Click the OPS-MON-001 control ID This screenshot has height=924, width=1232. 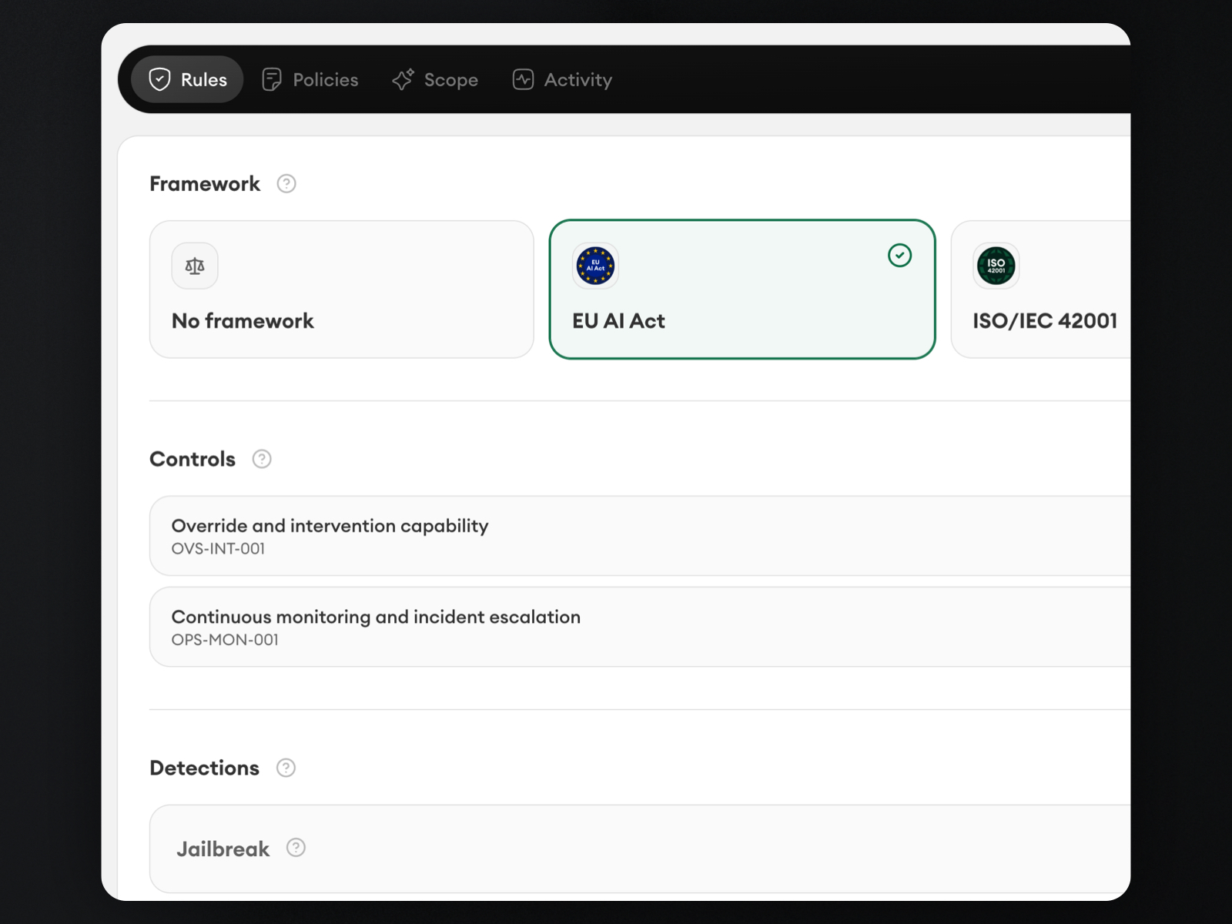(x=225, y=640)
